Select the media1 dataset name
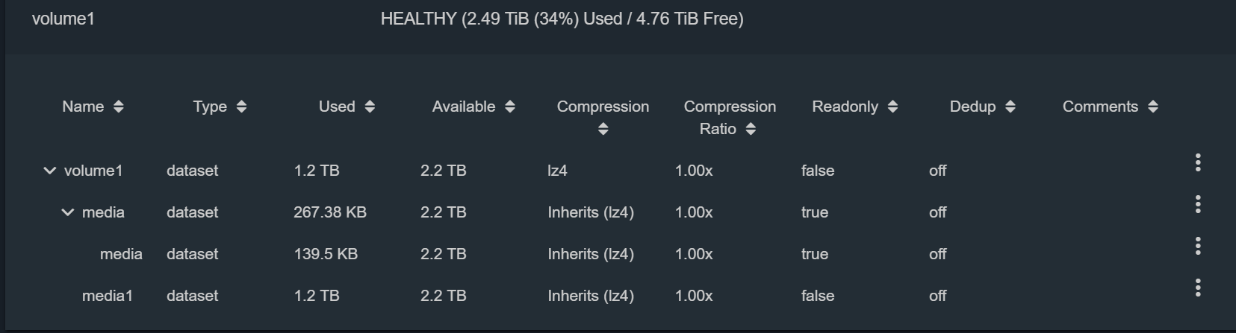 (108, 296)
